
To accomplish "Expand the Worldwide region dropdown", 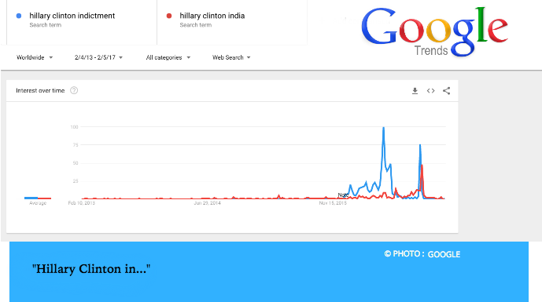I will point(35,57).
